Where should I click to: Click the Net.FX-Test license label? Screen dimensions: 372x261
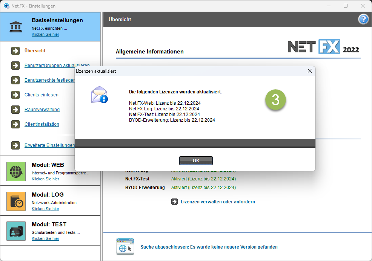click(x=137, y=179)
